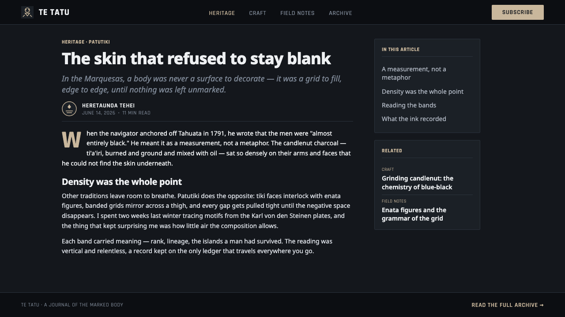Image resolution: width=565 pixels, height=317 pixels.
Task: Go to Field Notes section
Action: tap(298, 13)
